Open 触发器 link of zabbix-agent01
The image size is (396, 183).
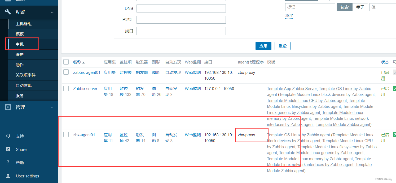pyautogui.click(x=142, y=72)
